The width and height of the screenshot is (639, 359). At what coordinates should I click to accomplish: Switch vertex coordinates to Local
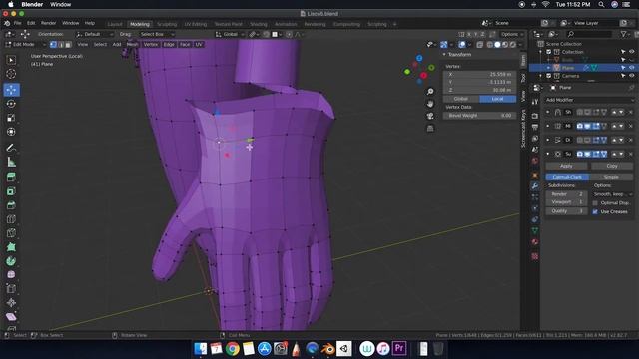[498, 99]
